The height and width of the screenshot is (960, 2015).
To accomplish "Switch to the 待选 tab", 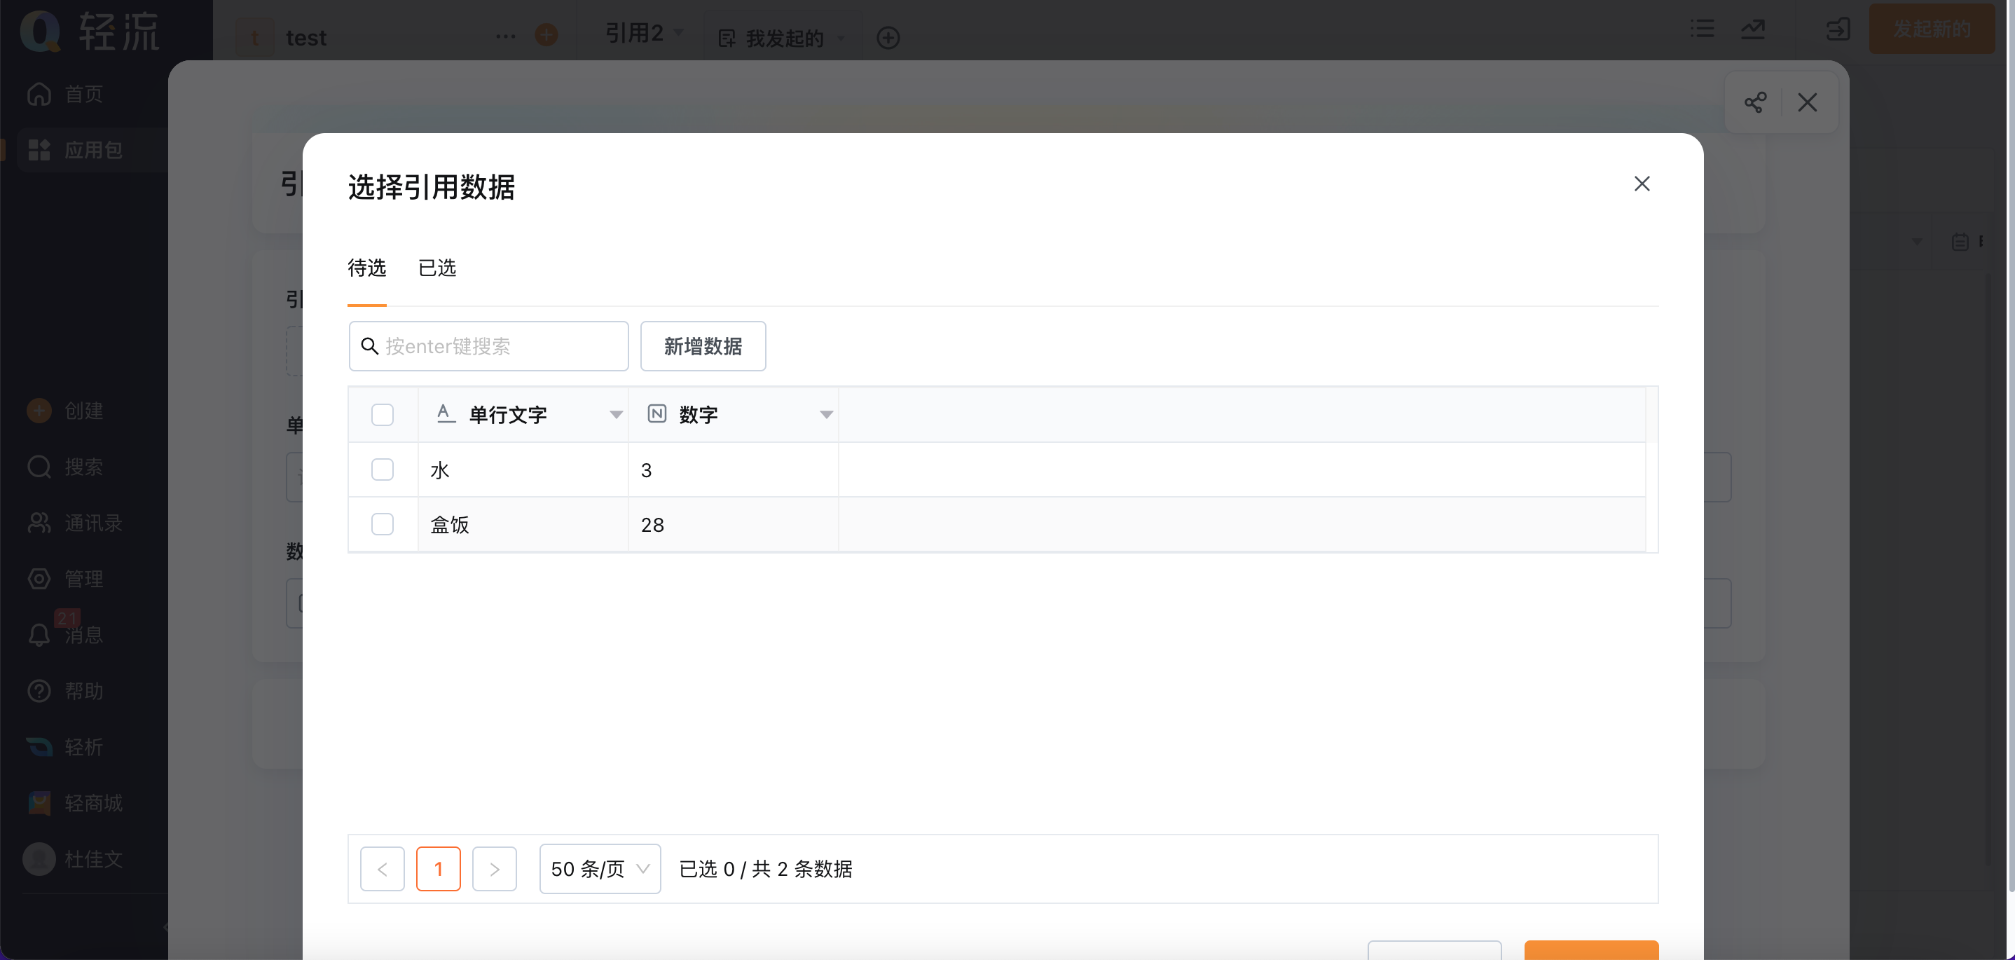I will [x=367, y=268].
